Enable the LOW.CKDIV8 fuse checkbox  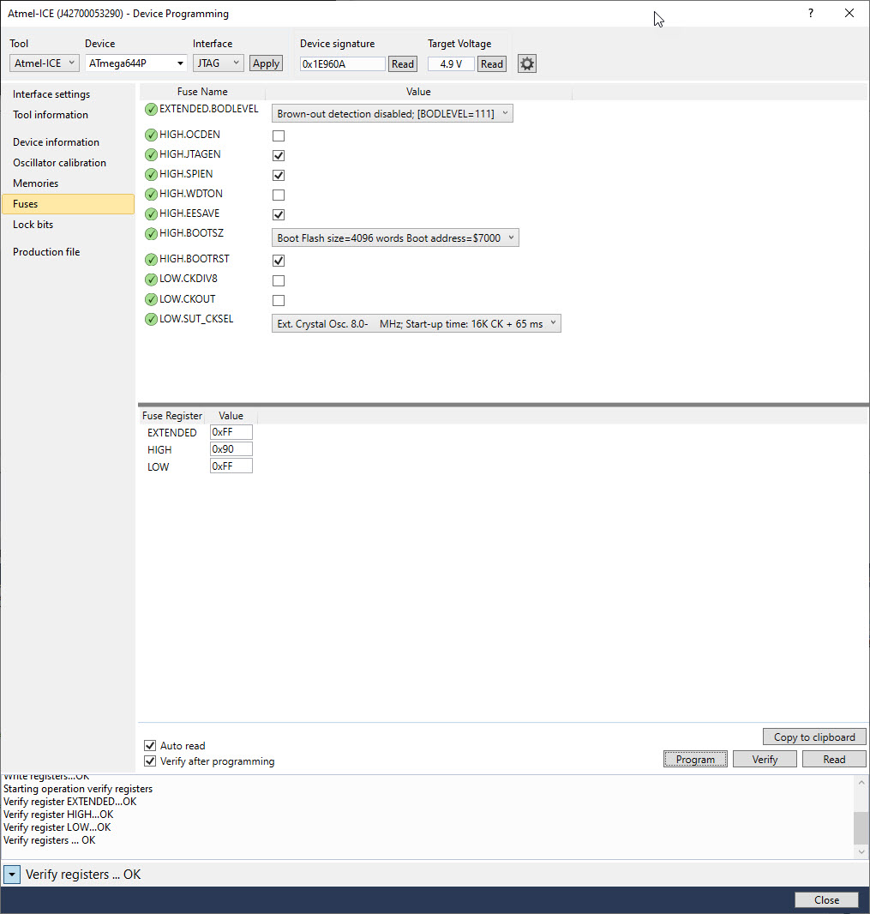[279, 281]
